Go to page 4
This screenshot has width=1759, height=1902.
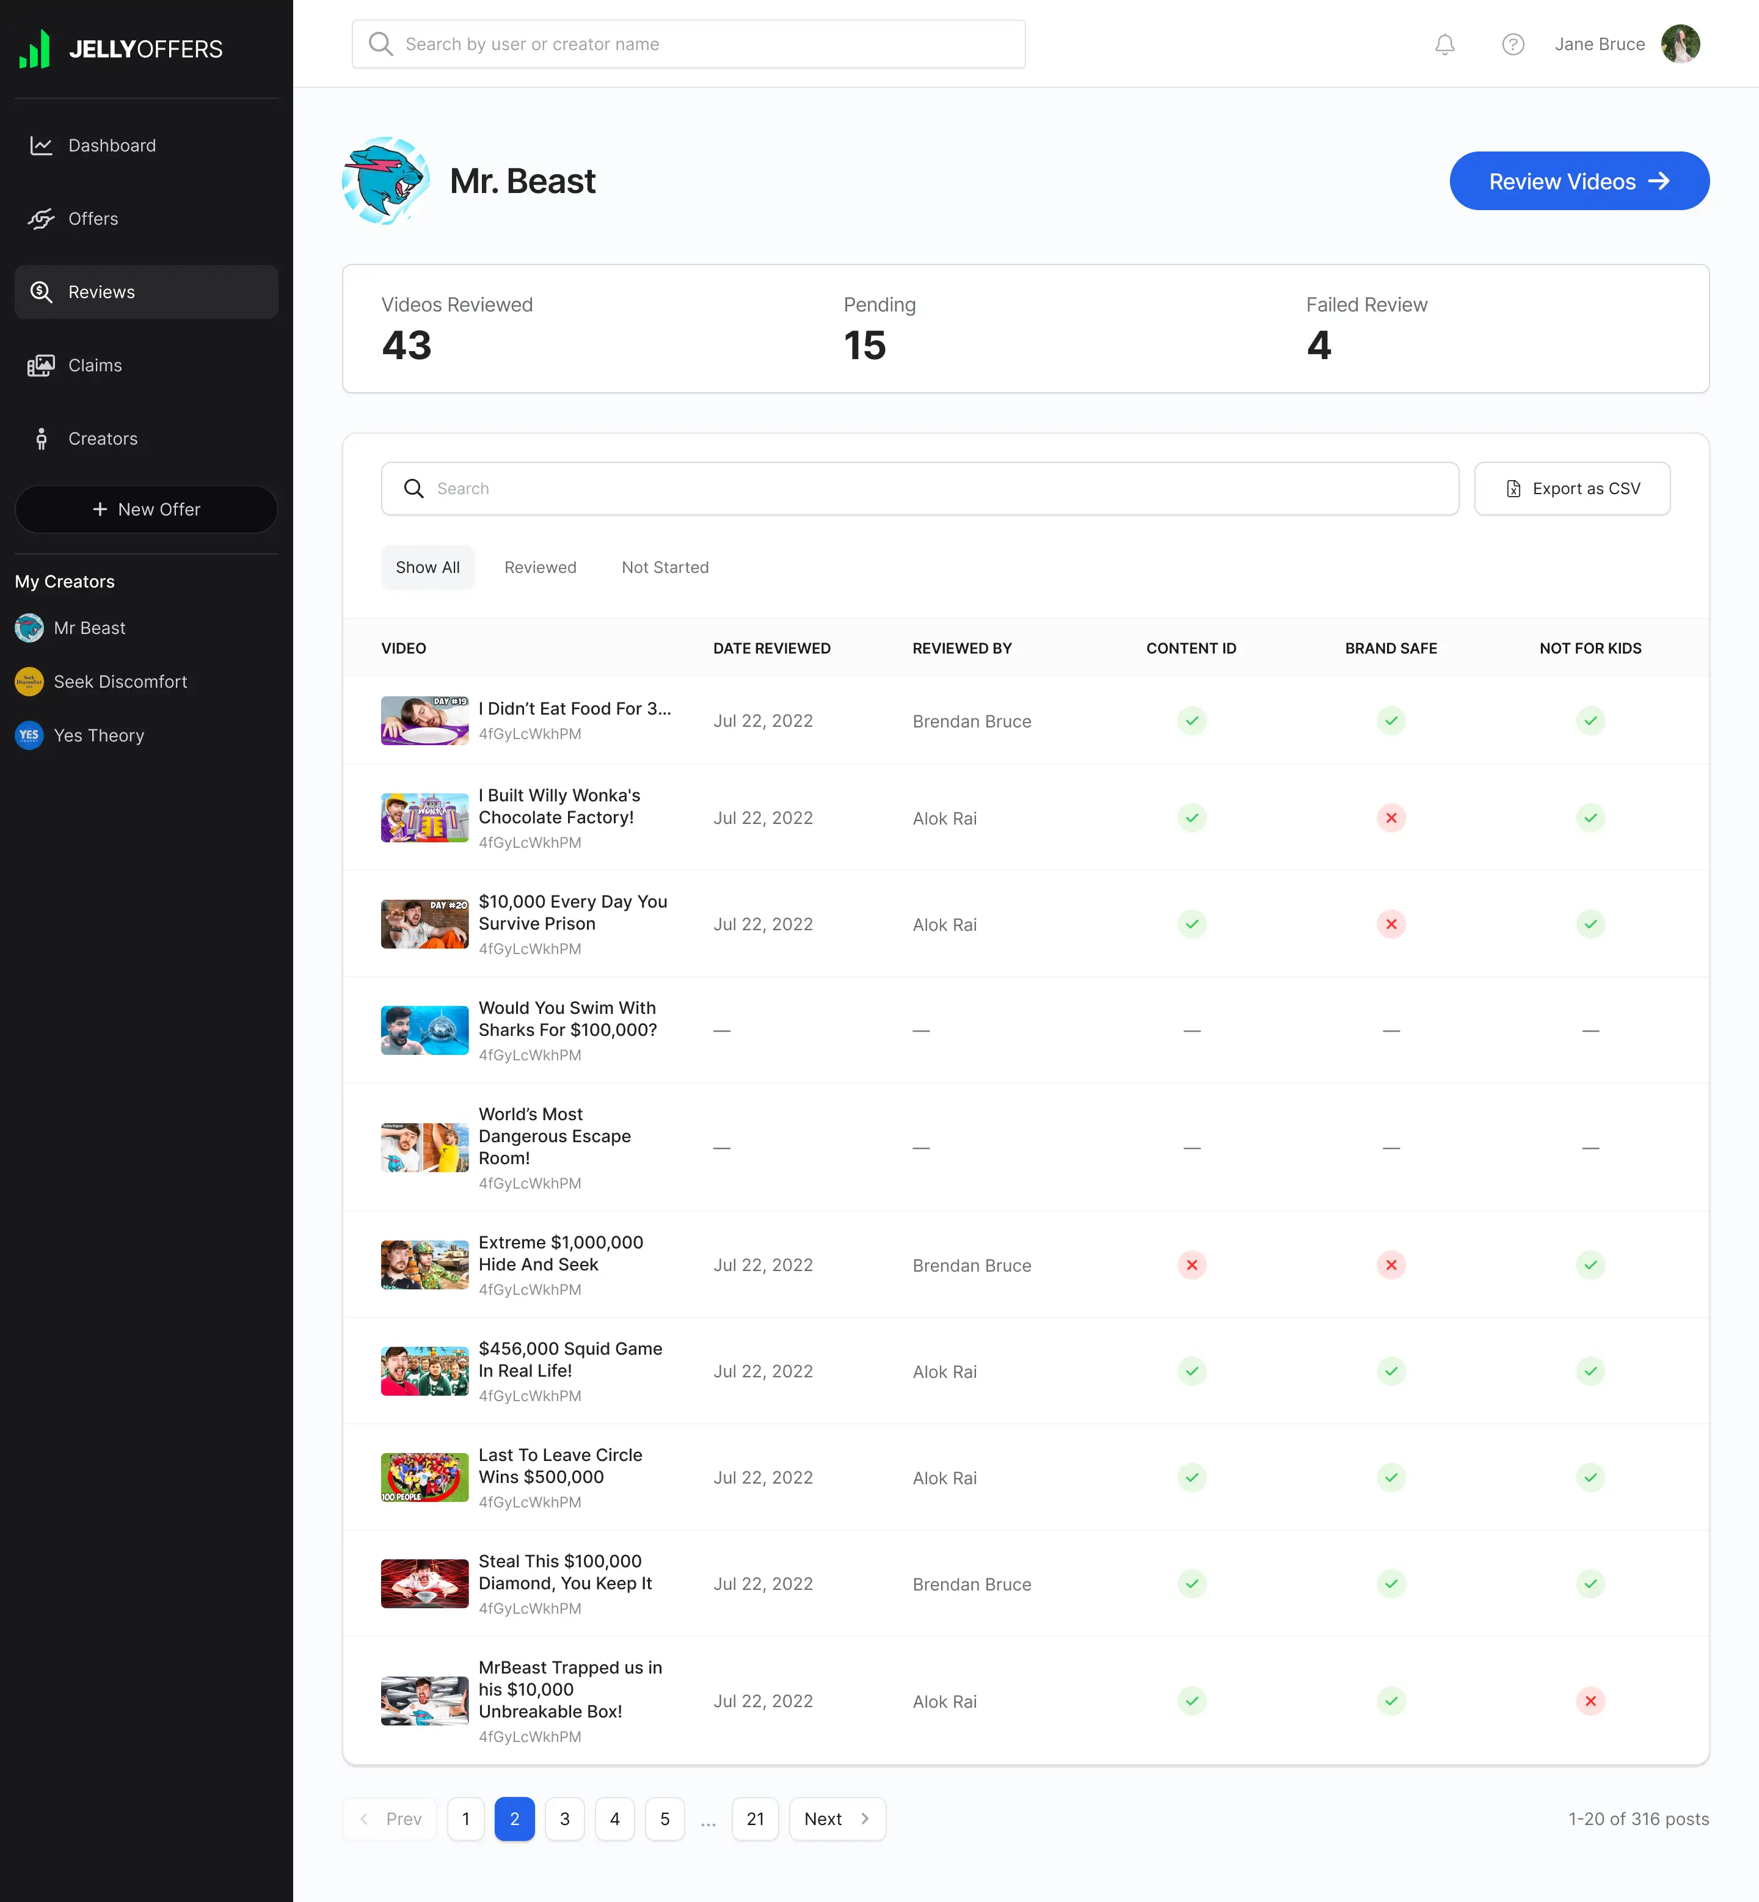pos(615,1819)
